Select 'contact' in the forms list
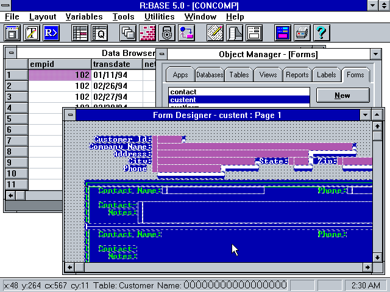The height and width of the screenshot is (292, 390). (x=239, y=92)
